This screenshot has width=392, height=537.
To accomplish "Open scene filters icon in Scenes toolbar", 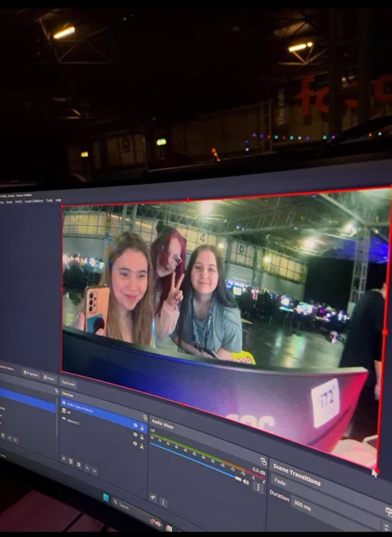I will 3,436.
